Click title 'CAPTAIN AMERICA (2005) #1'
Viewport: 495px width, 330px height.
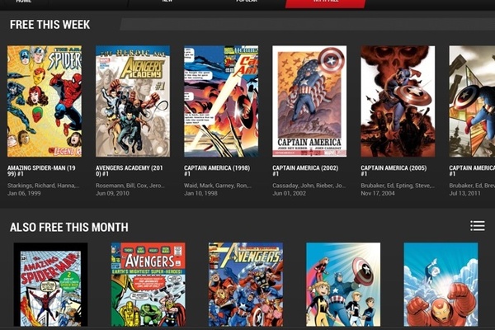[x=394, y=171]
